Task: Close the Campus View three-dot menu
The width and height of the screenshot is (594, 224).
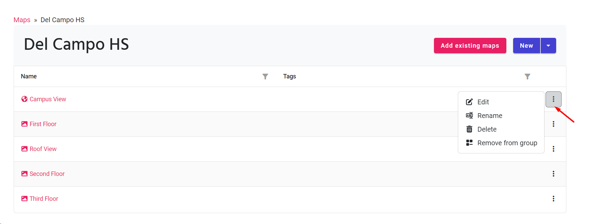Action: point(553,99)
